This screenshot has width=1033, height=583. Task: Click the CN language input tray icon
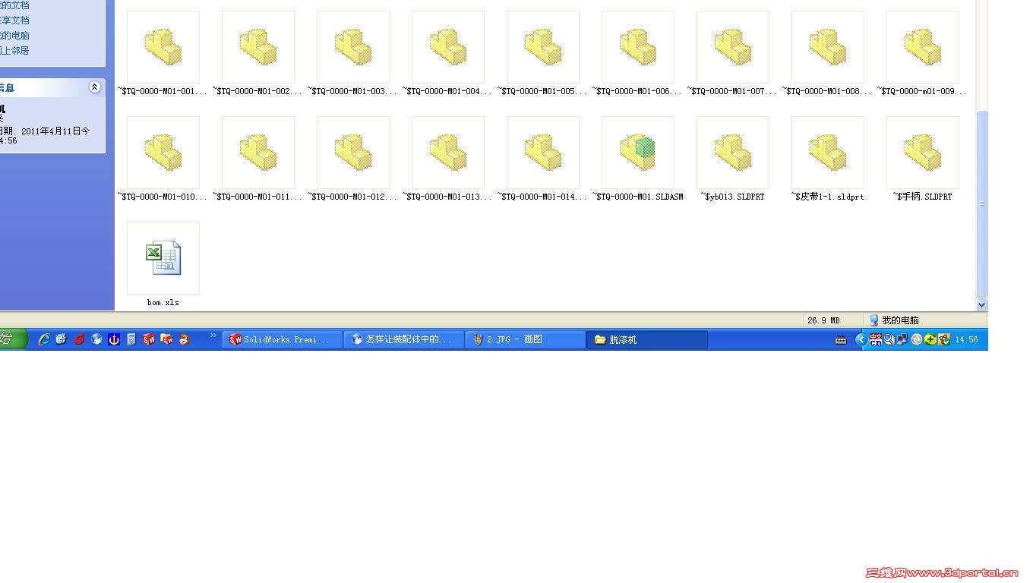876,339
